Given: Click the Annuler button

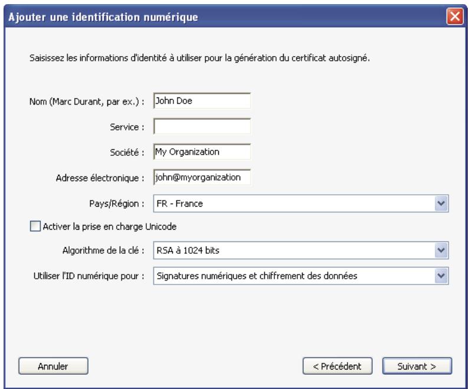Looking at the screenshot, I should tap(53, 366).
